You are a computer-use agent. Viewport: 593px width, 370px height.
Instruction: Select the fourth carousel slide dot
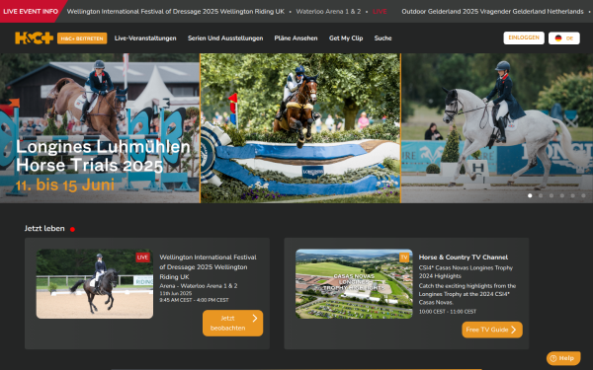point(562,195)
